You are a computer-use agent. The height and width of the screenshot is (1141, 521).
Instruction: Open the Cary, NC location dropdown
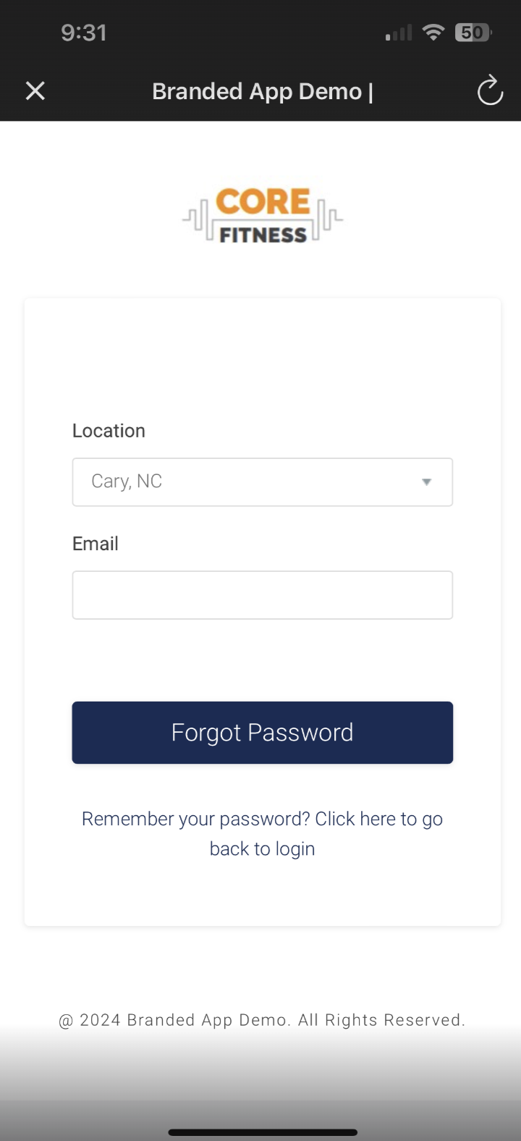click(x=246, y=482)
